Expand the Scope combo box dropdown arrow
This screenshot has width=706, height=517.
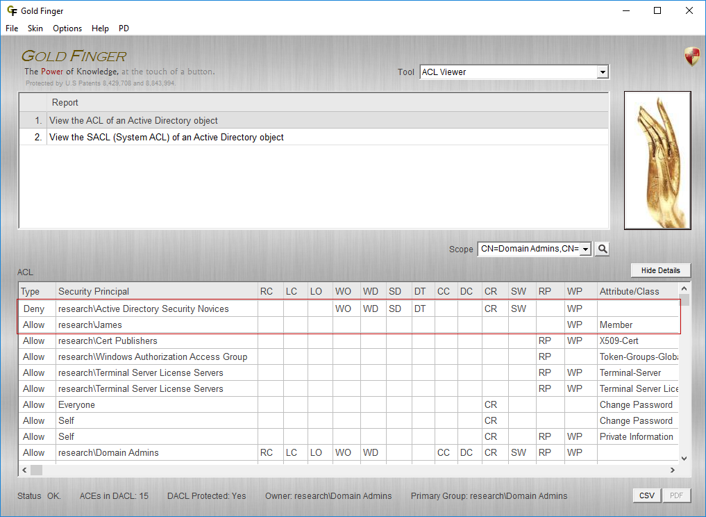point(585,248)
